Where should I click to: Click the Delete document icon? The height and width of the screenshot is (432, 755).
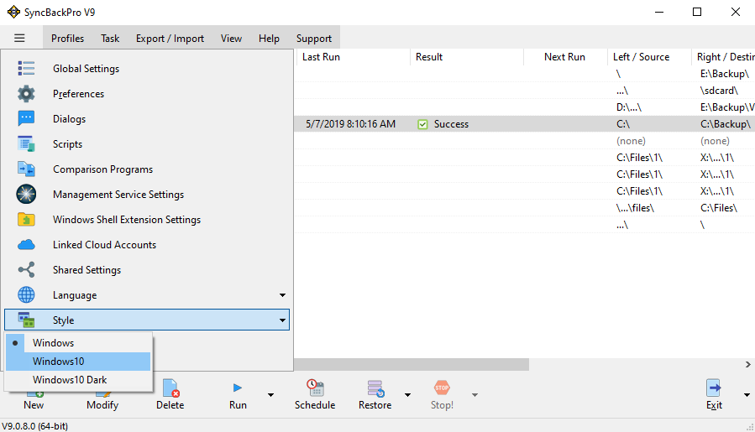click(x=170, y=388)
